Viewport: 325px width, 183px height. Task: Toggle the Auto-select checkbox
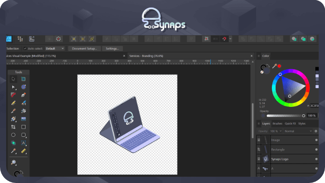pos(25,48)
